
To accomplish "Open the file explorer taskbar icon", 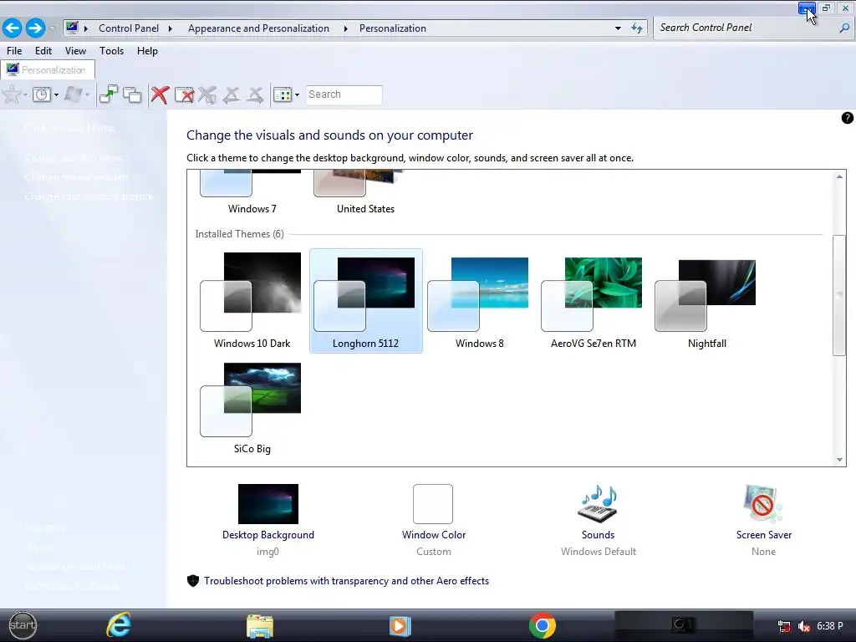I will tap(260, 626).
